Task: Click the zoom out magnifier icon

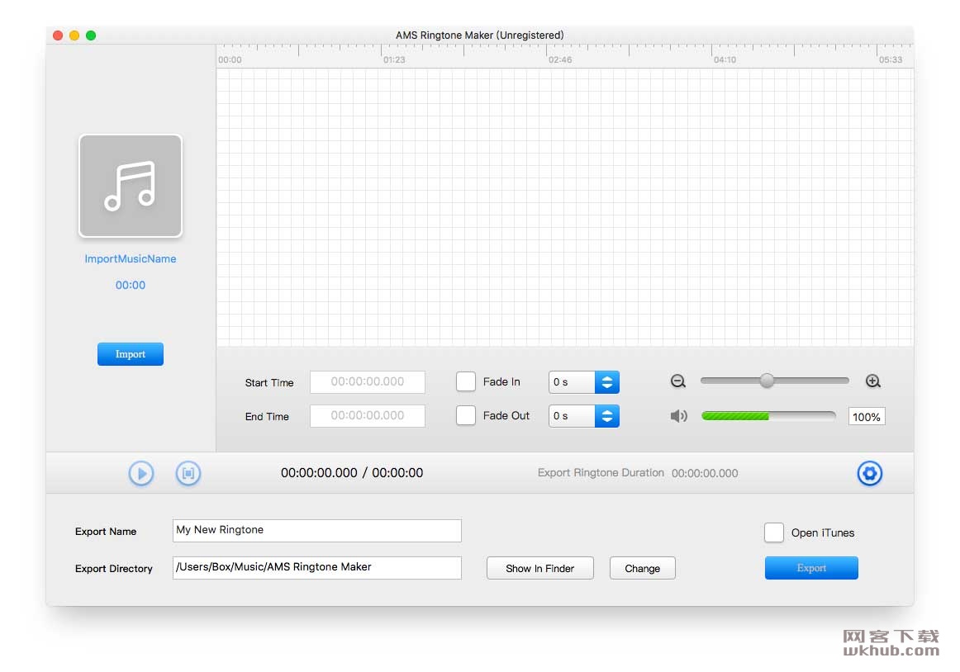Action: click(677, 381)
